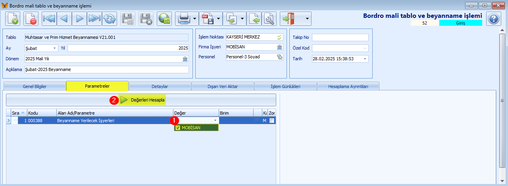Open the wrench settings tool
The width and height of the screenshot is (508, 186).
(x=269, y=19)
